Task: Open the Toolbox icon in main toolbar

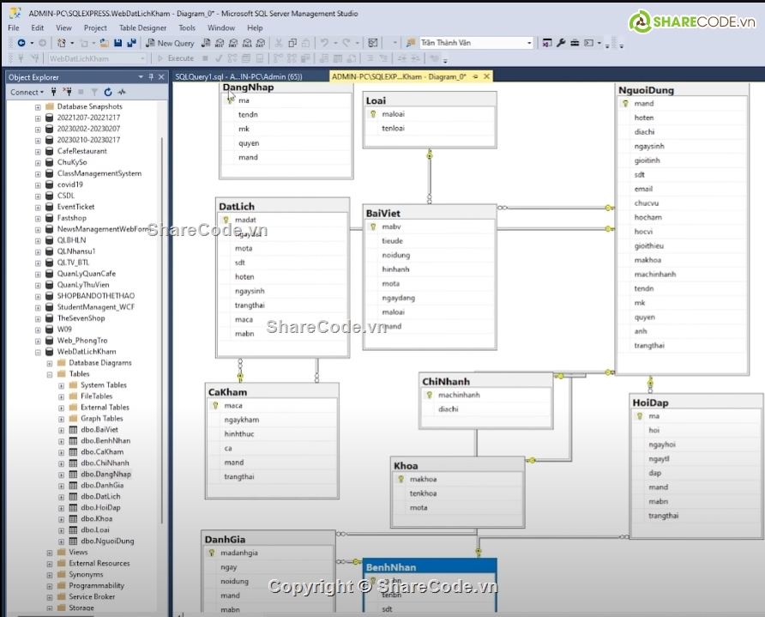Action: click(575, 43)
